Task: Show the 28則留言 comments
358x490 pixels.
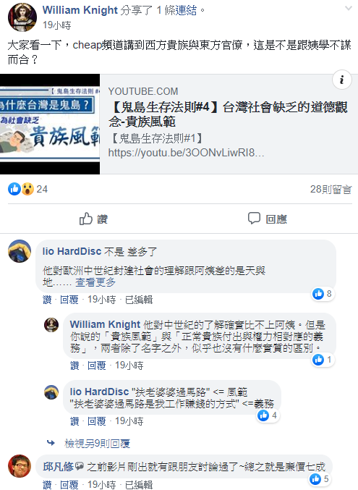Action: coord(331,189)
